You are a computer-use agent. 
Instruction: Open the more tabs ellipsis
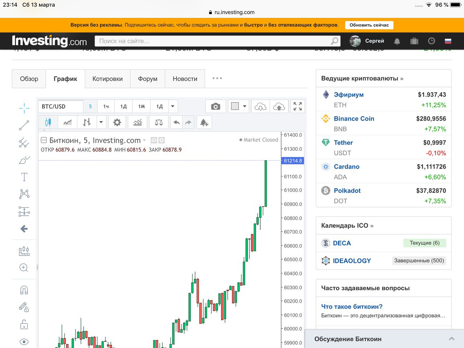tap(217, 78)
